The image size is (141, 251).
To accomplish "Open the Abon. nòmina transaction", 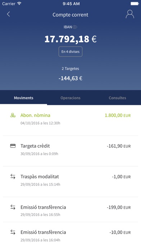I will tap(70, 120).
